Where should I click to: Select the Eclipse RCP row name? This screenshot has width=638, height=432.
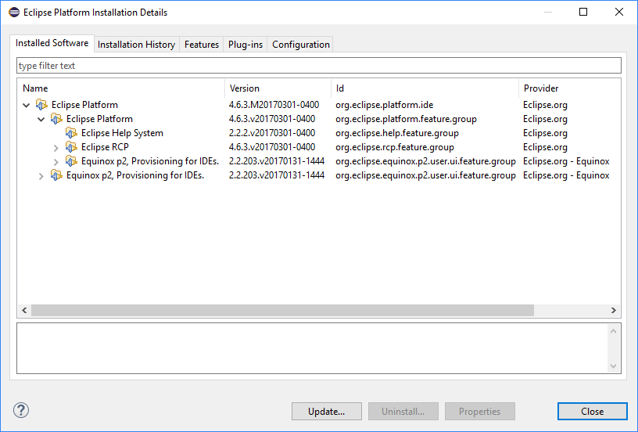(x=105, y=147)
